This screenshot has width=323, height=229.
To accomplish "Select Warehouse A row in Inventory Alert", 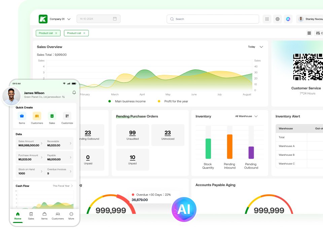I will [x=299, y=146].
